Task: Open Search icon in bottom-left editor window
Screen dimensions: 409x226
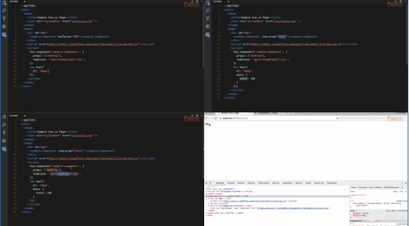Action: coord(4,125)
